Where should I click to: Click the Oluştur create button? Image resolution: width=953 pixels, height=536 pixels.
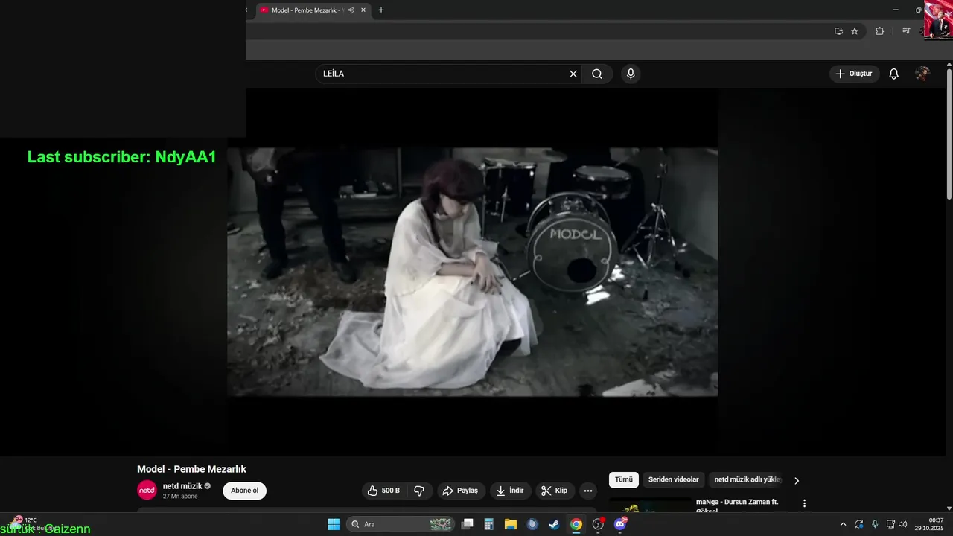854,74
